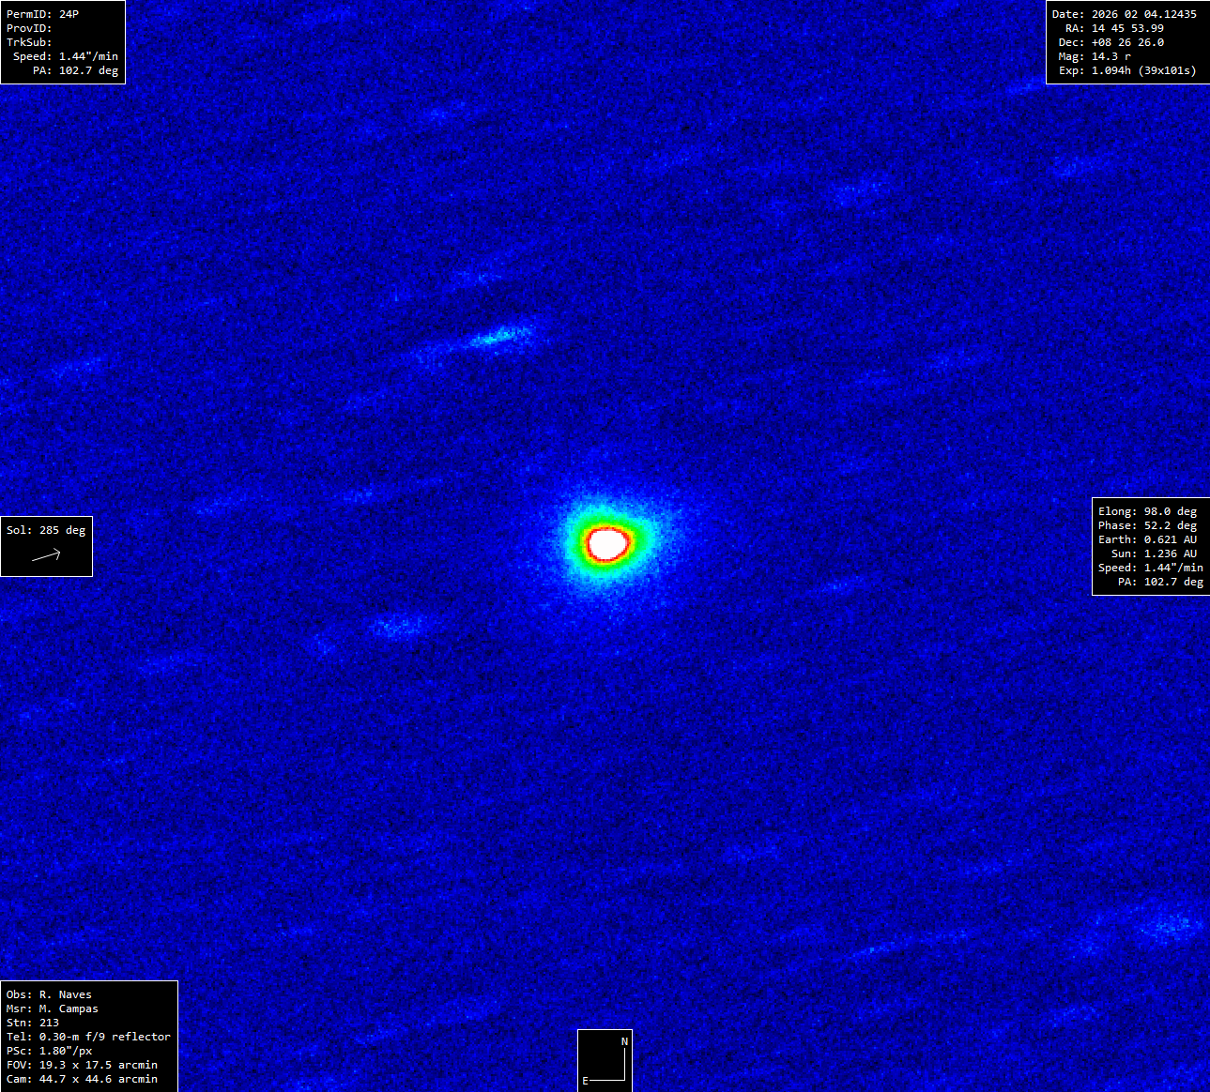Screen dimensions: 1210x1092
Task: Click the N label on compass
Action: pos(624,1041)
